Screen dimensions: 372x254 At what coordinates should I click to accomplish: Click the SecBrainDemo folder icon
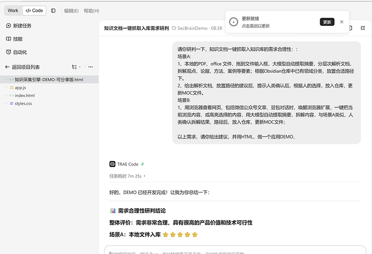coord(174,28)
